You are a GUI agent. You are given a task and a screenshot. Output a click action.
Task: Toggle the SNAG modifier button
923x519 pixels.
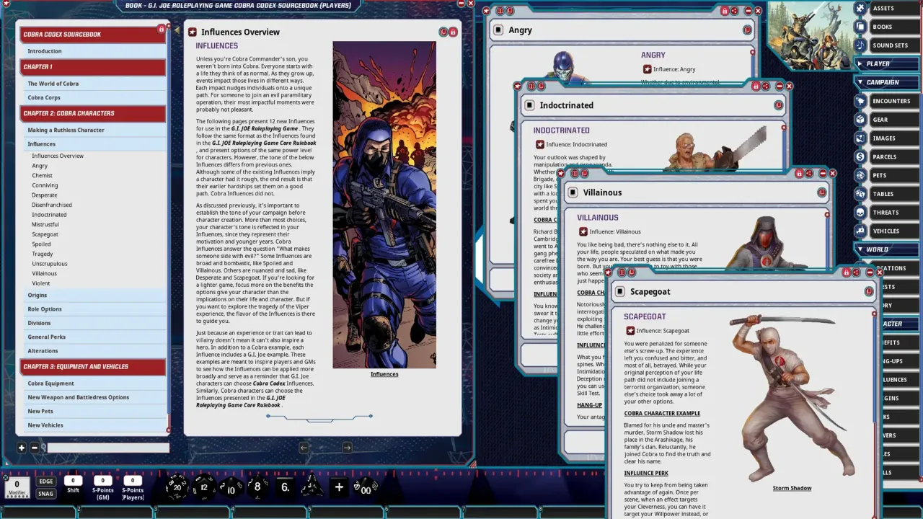pos(46,494)
